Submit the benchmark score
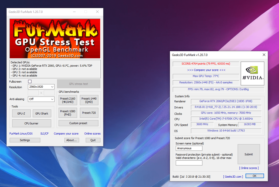 (249, 154)
